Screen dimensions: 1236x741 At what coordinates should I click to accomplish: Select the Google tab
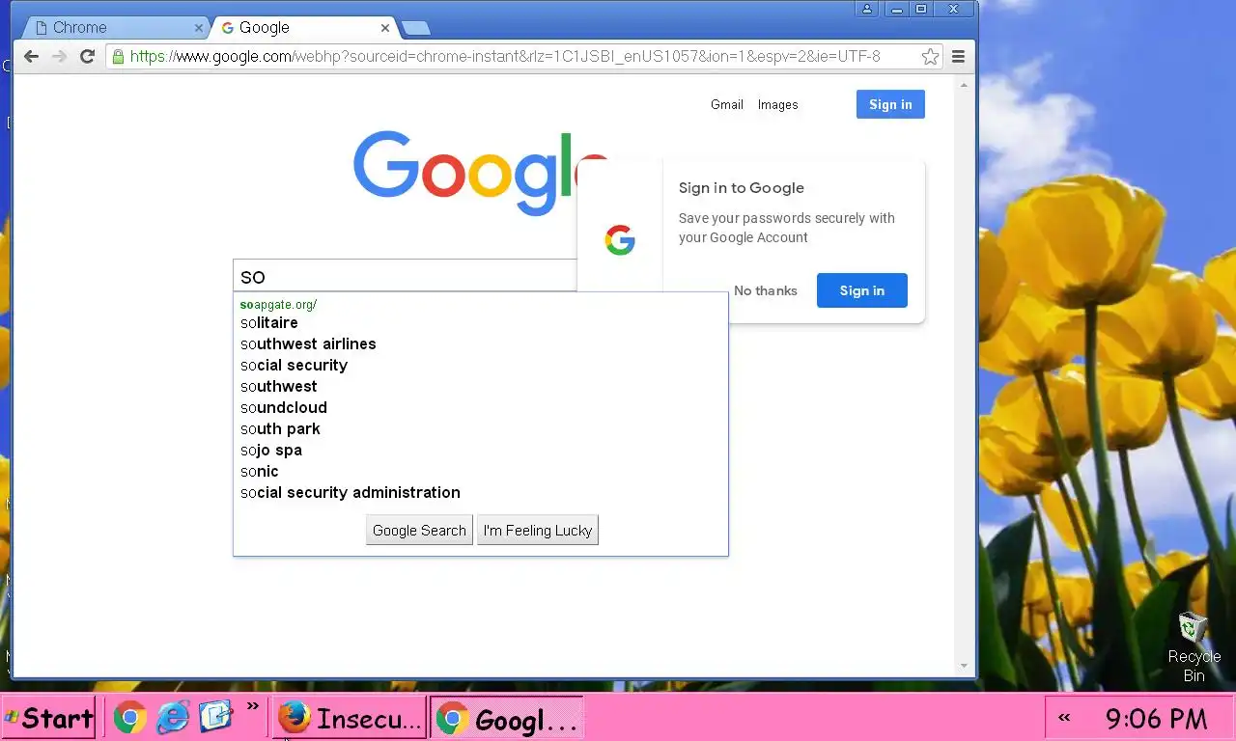click(x=304, y=28)
